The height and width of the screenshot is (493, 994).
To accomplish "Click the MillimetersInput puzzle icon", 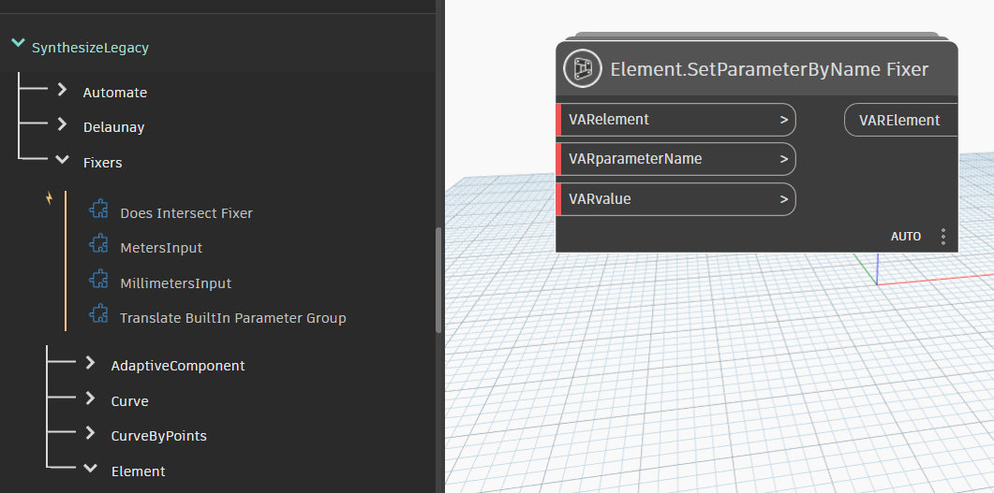I will pyautogui.click(x=99, y=279).
